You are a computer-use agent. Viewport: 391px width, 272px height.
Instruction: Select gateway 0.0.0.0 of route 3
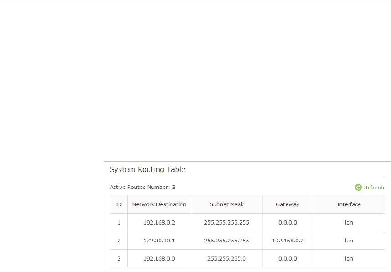pos(287,258)
